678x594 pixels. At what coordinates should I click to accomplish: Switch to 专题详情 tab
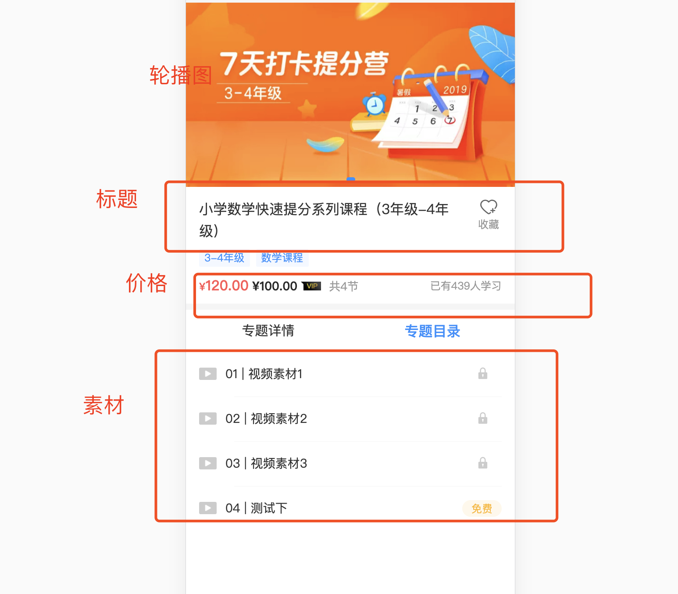pos(268,330)
